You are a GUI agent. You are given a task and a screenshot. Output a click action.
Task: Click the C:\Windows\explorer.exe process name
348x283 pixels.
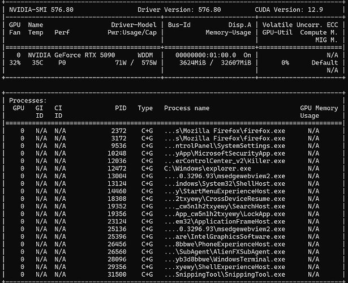click(208, 169)
